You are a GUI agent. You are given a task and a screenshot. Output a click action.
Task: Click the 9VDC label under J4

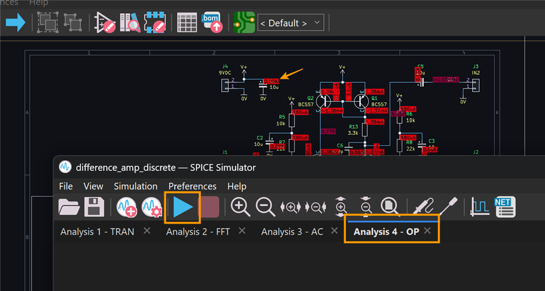[225, 73]
